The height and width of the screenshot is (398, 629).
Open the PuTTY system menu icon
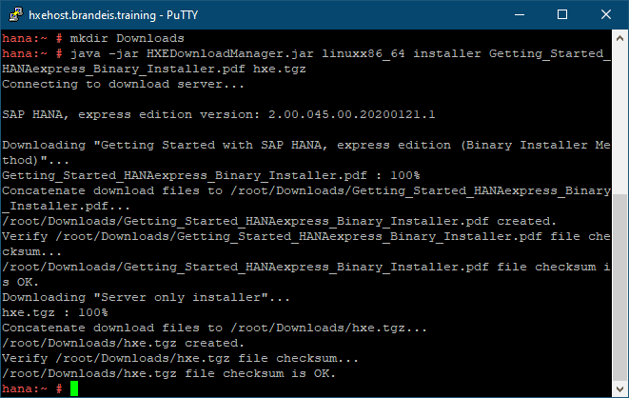tap(16, 14)
